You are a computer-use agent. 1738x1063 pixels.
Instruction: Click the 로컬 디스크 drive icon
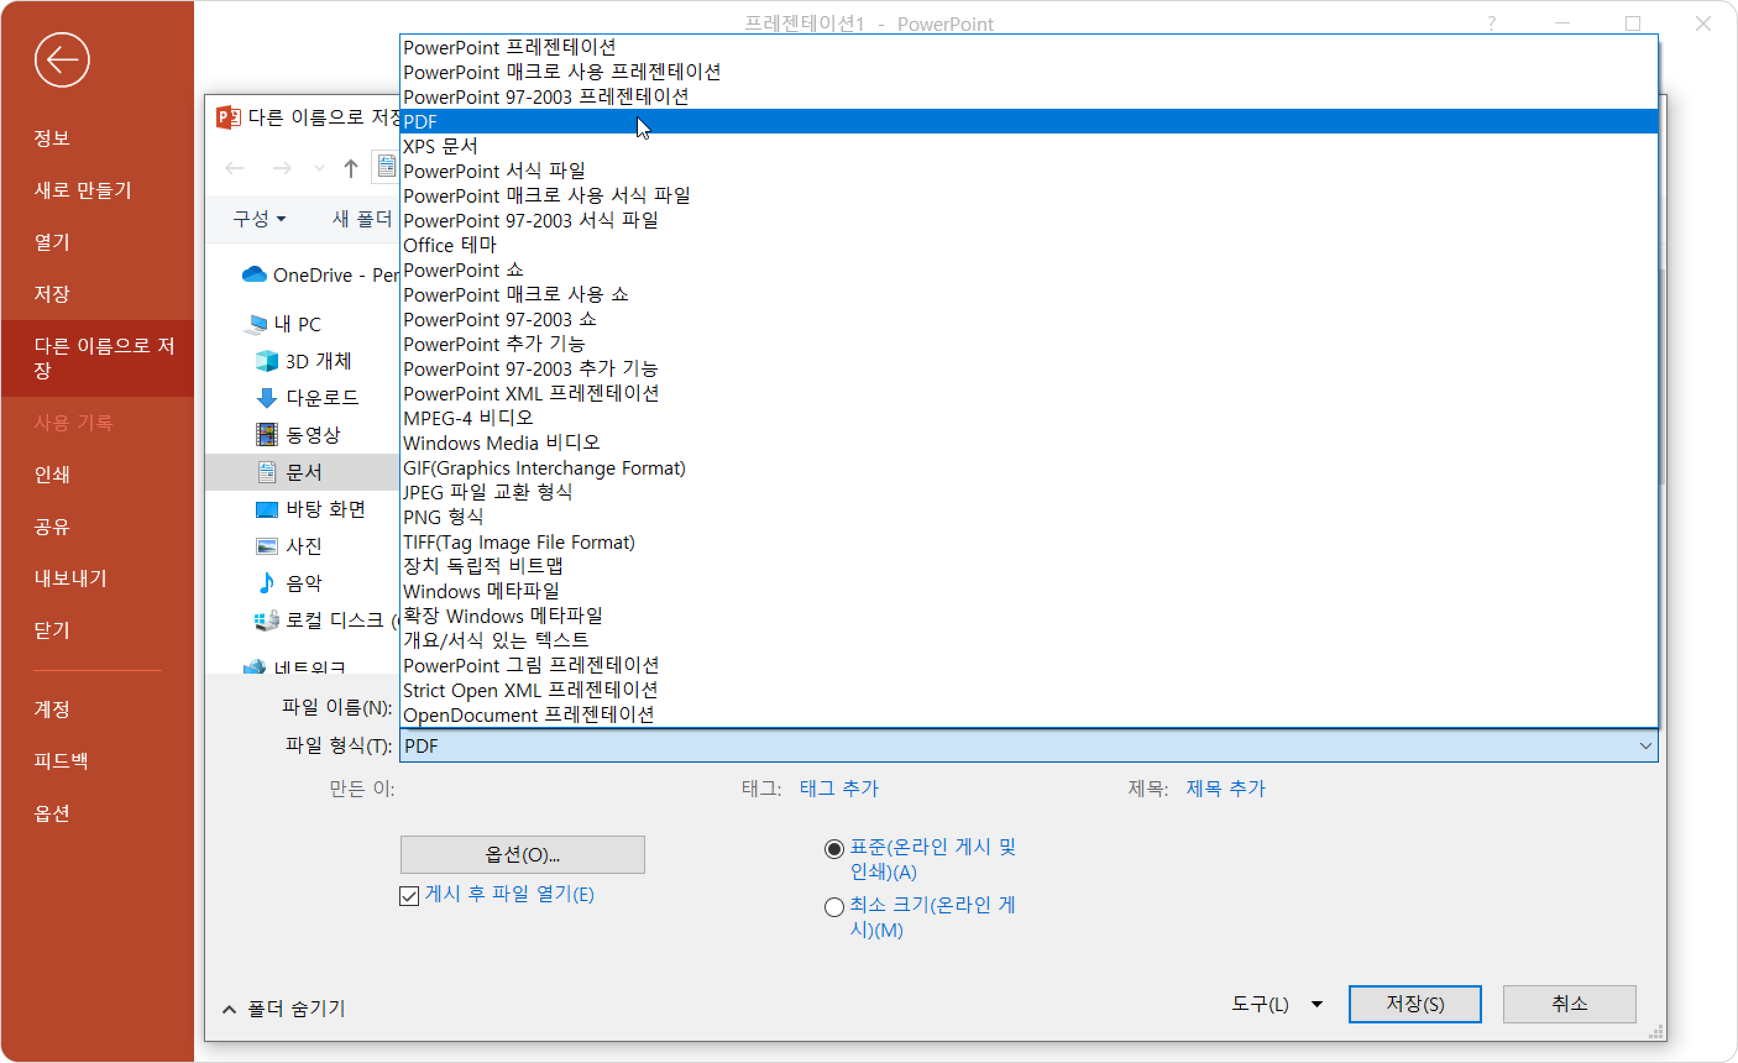click(266, 620)
